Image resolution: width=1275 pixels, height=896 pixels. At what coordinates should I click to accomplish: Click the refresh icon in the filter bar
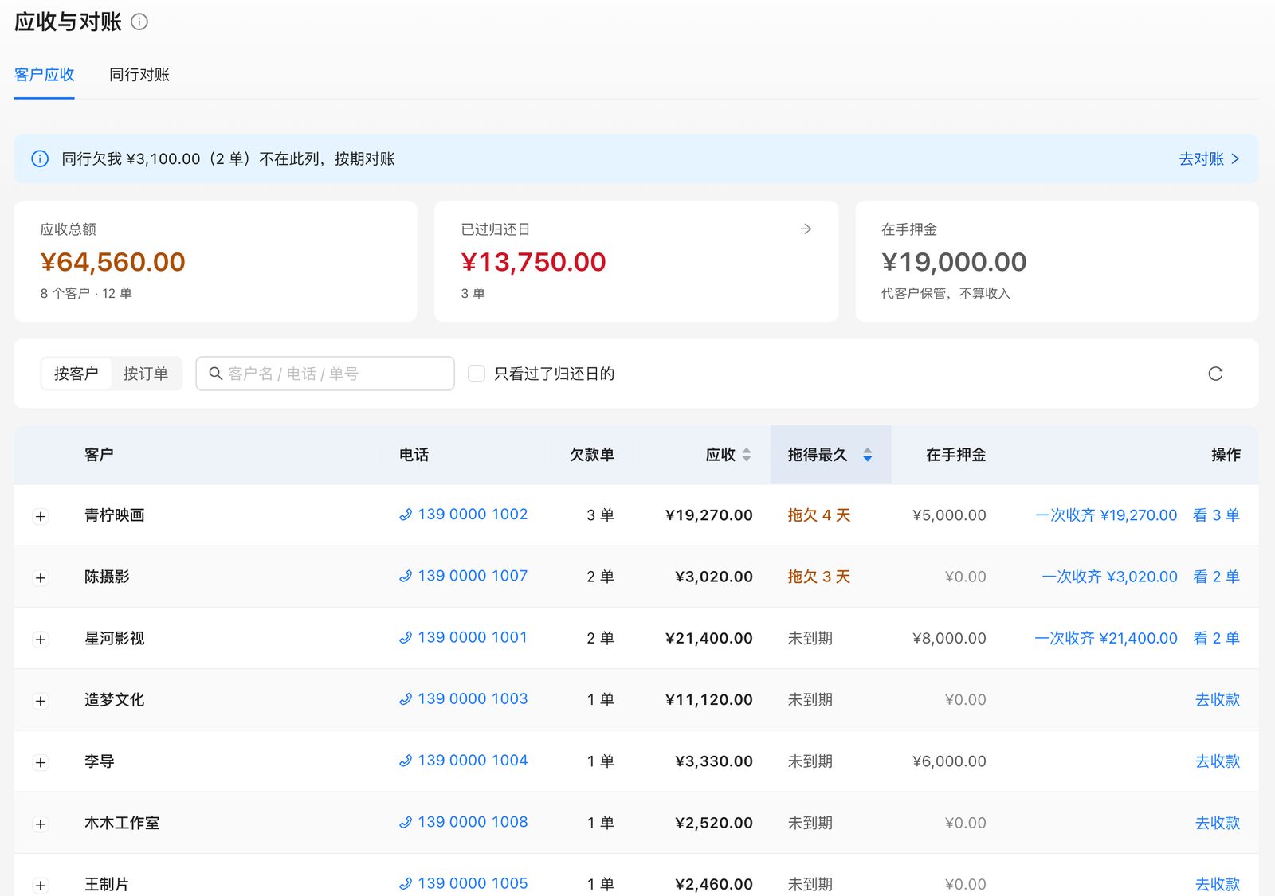1215,374
